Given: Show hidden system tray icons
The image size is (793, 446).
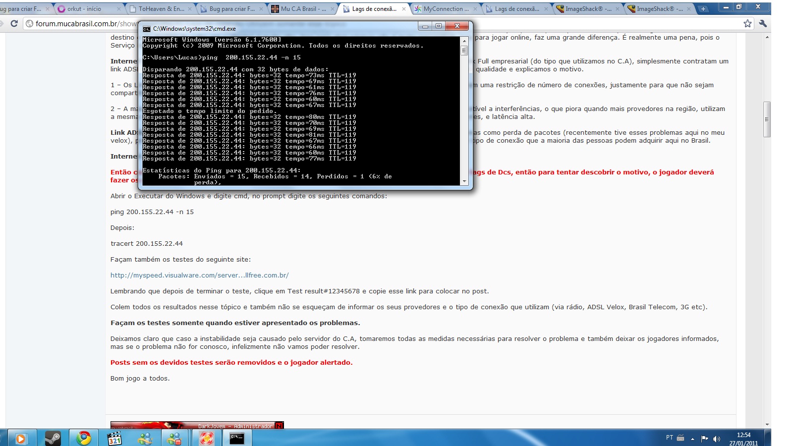Looking at the screenshot, I should click(x=692, y=439).
